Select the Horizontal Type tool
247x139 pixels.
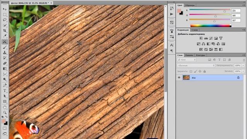(5, 91)
